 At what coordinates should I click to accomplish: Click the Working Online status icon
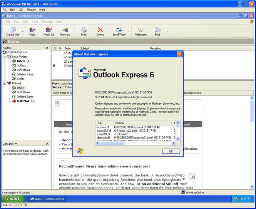tap(183, 192)
